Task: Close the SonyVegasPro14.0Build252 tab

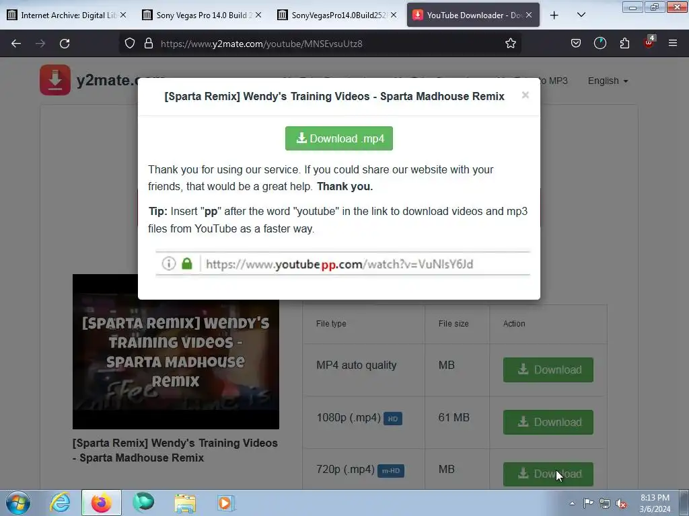Action: pyautogui.click(x=394, y=15)
